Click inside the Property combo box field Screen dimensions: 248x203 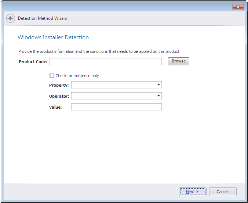coord(113,85)
